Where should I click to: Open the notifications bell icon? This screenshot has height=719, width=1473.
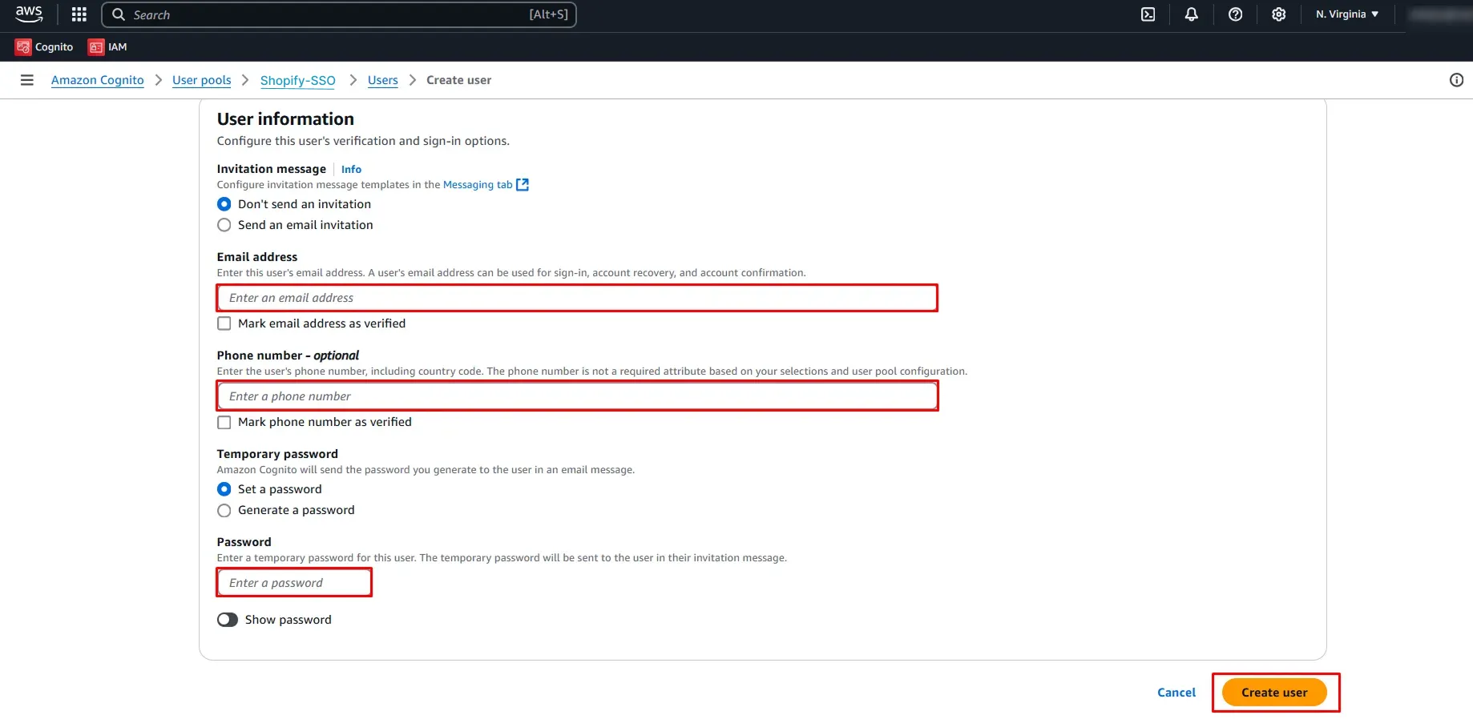(1191, 14)
